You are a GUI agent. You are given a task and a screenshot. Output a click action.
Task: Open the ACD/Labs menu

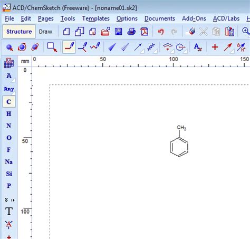(x=226, y=18)
